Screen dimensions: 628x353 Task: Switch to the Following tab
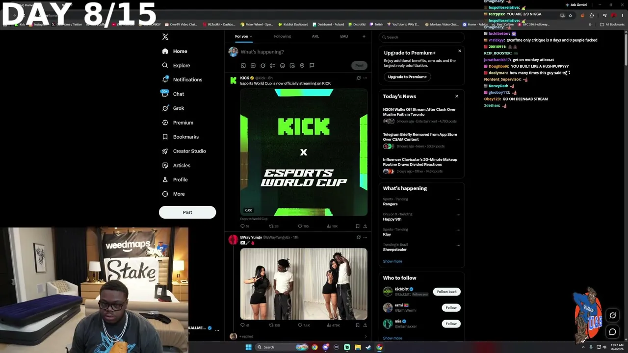click(x=282, y=36)
